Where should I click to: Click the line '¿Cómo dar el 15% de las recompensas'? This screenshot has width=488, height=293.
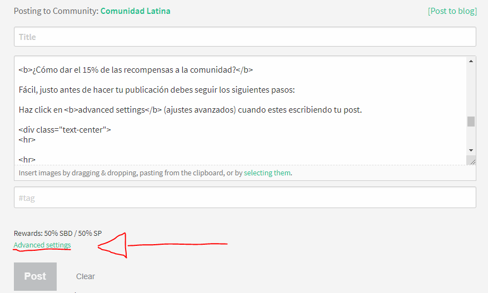coord(136,70)
